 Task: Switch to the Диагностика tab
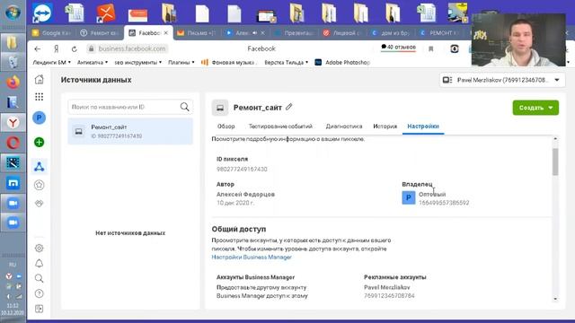click(x=344, y=127)
